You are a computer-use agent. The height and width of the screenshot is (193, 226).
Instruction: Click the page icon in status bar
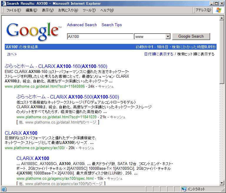(4, 189)
